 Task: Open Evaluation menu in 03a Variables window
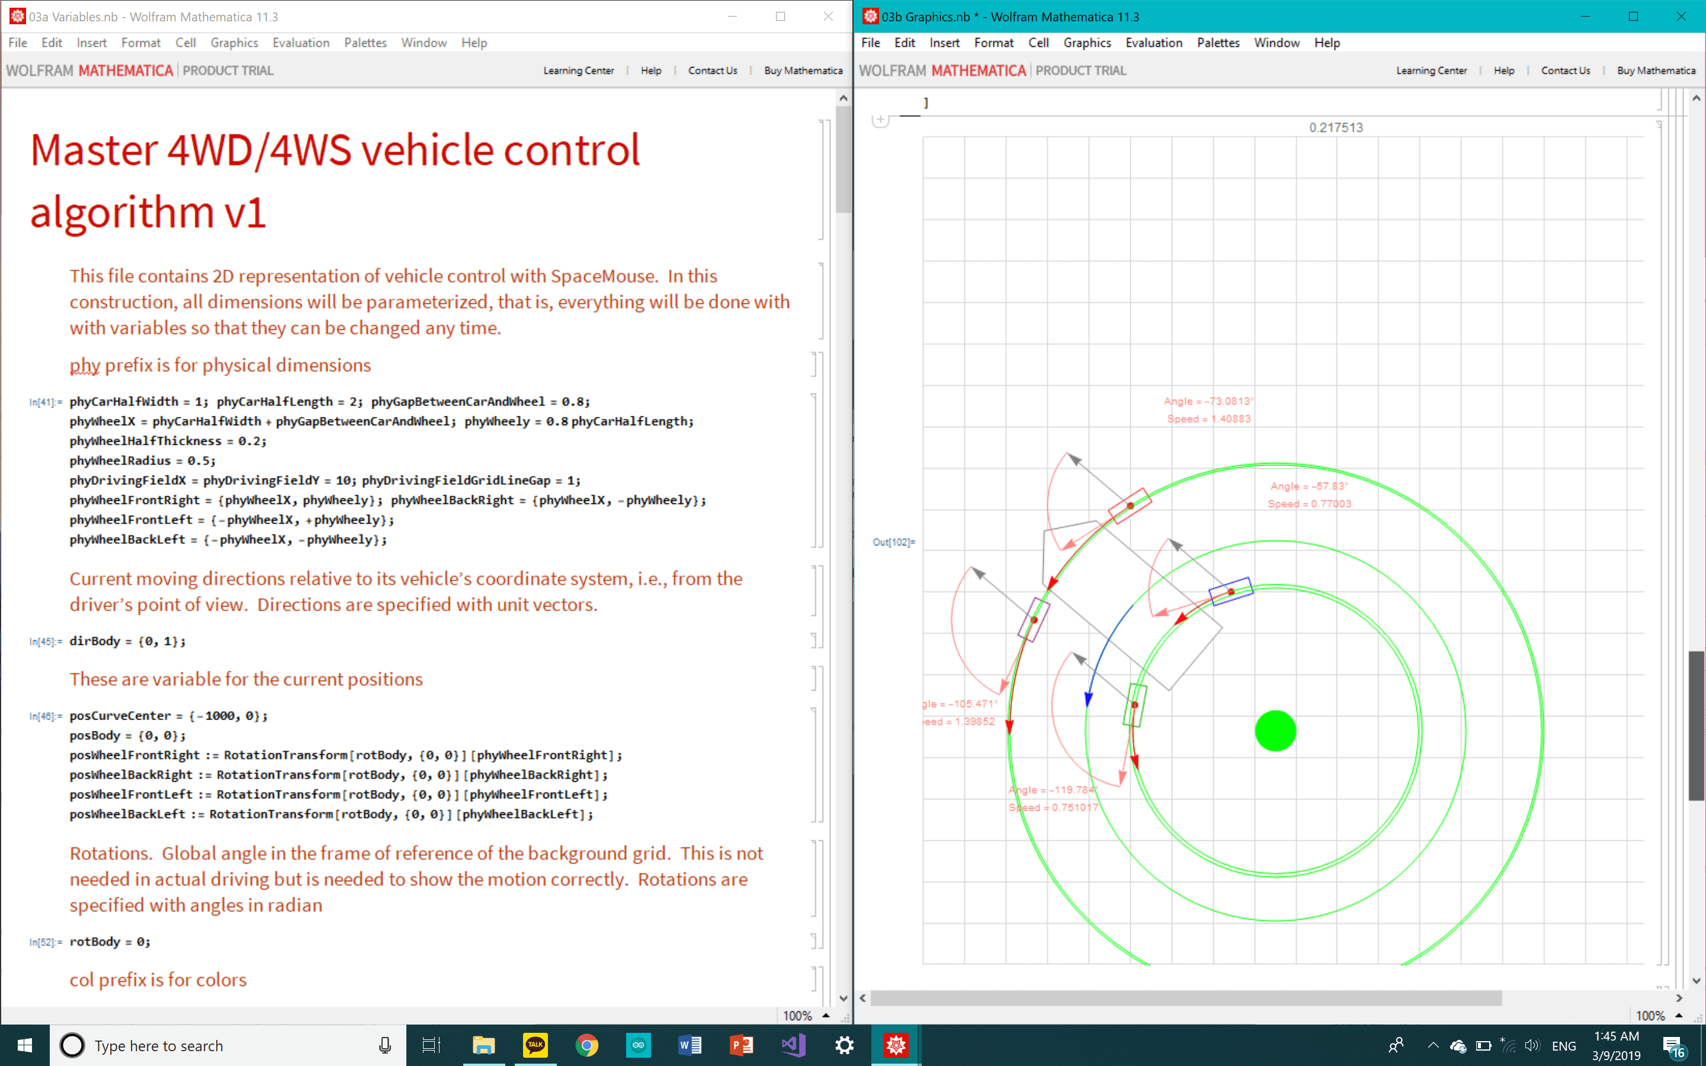(301, 43)
